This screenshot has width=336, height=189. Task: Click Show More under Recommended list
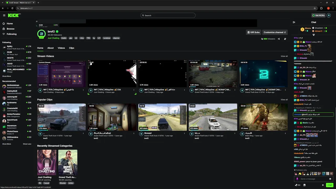click(x=7, y=144)
